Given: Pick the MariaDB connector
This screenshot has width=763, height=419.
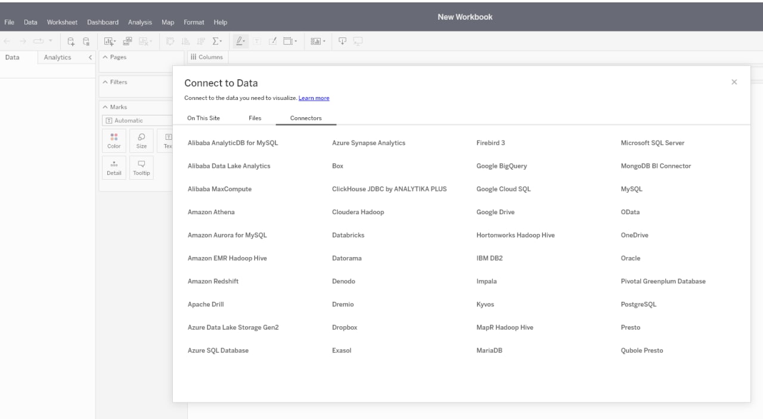Looking at the screenshot, I should [489, 351].
